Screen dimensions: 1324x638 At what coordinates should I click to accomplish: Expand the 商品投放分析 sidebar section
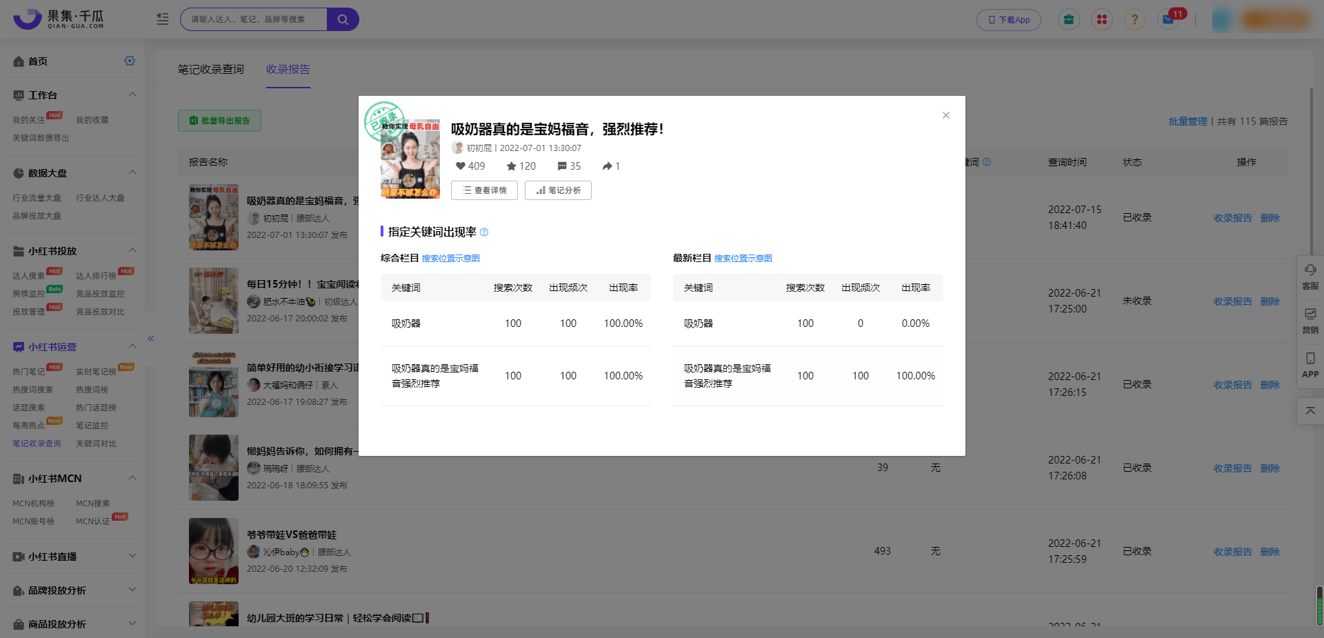(x=132, y=624)
